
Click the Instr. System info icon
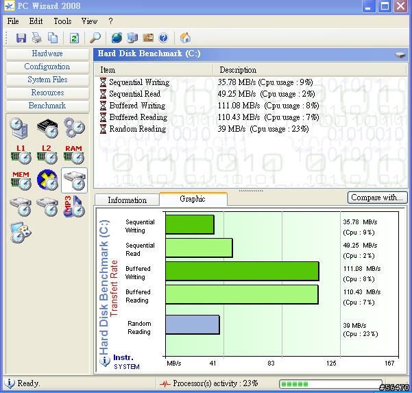(x=105, y=361)
